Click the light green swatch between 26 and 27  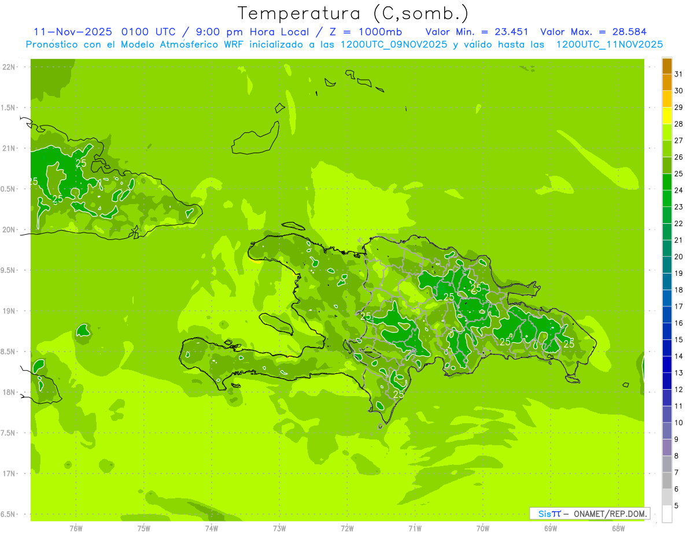click(667, 149)
